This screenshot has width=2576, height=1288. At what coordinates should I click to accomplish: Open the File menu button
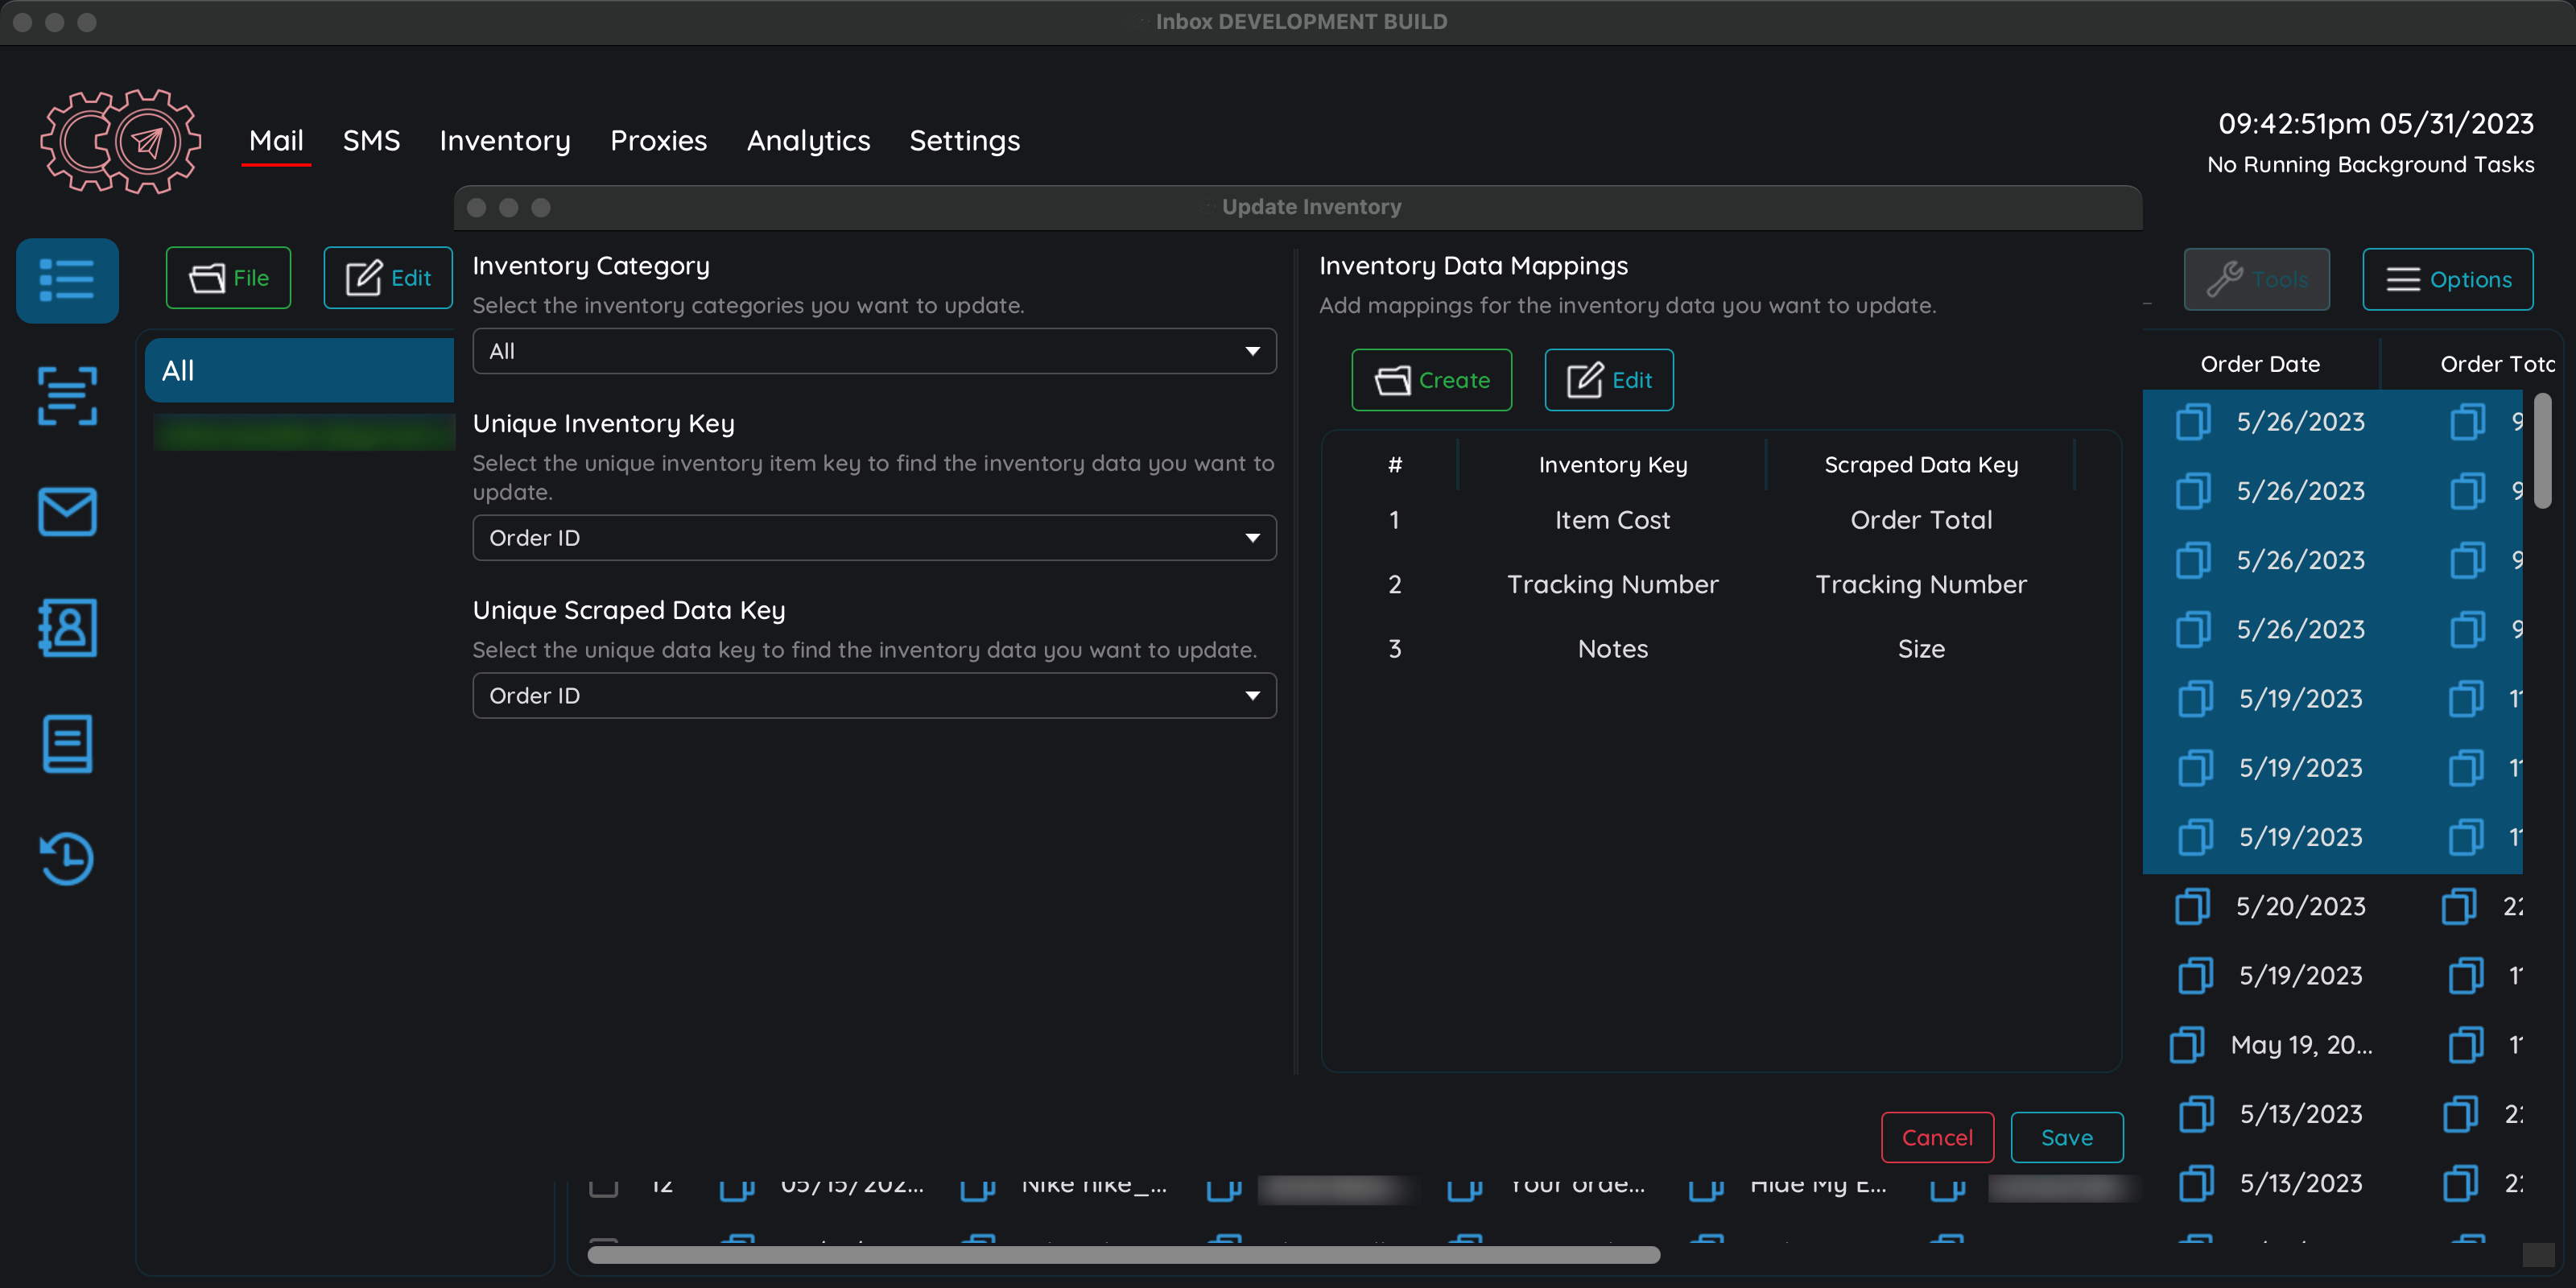tap(228, 278)
